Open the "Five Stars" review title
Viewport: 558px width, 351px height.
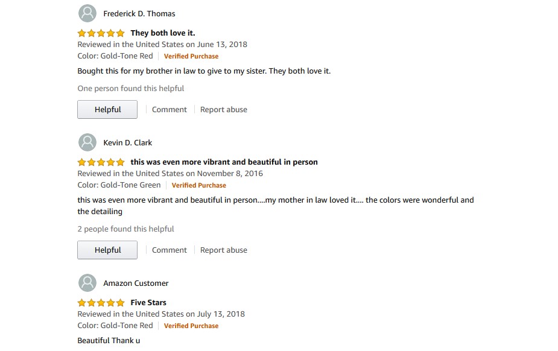pos(148,303)
